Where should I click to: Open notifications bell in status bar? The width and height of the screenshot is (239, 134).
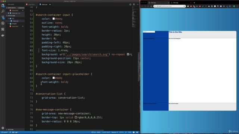pos(137,133)
